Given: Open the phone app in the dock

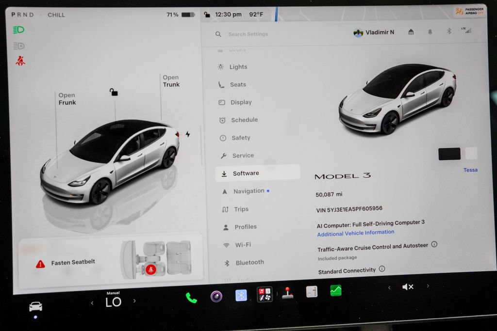Looking at the screenshot, I should [x=191, y=298].
